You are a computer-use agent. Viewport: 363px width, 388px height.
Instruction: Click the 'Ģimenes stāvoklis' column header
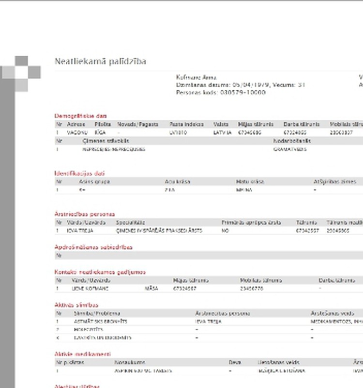[x=106, y=141]
